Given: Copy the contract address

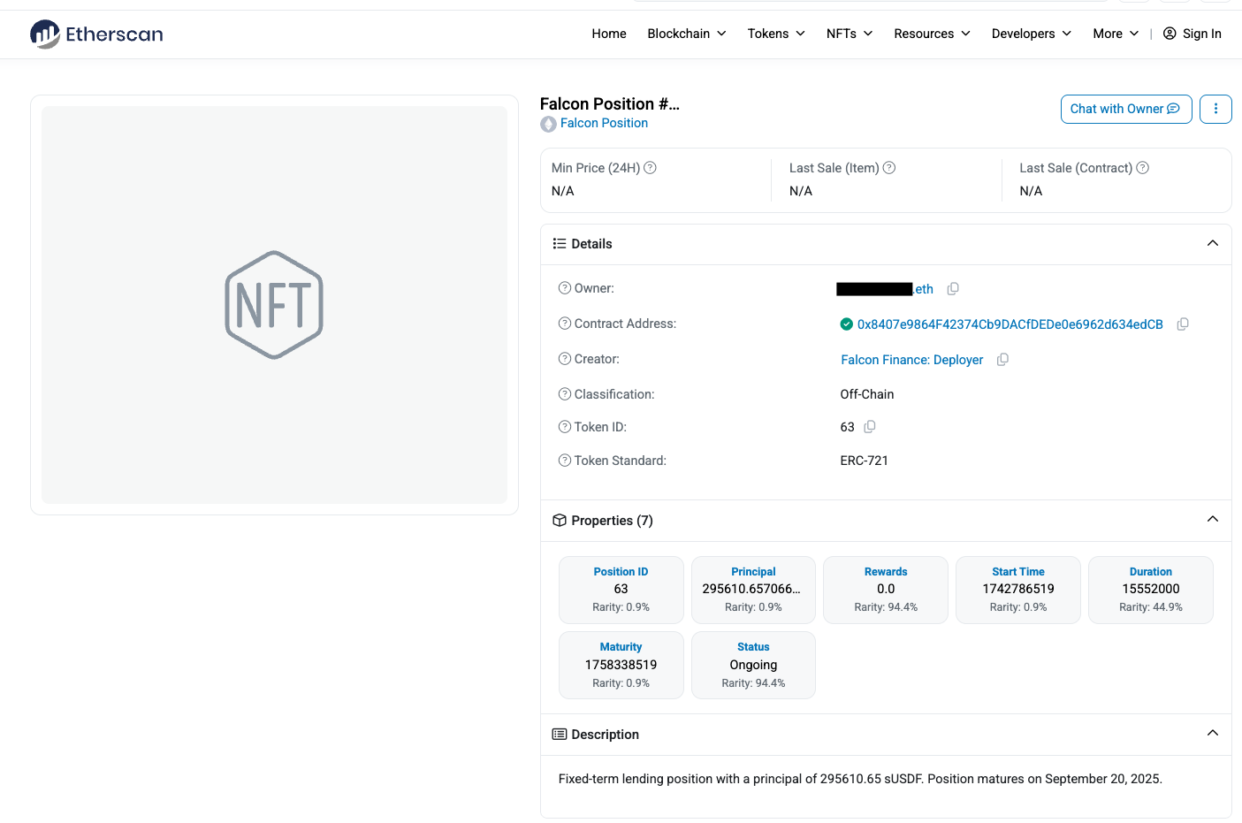Looking at the screenshot, I should point(1183,324).
